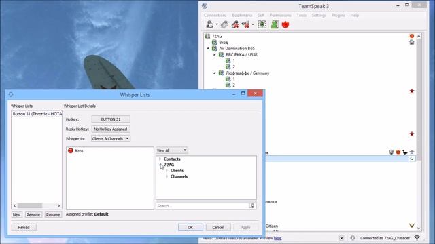Open the View All dropdown

(x=172, y=150)
